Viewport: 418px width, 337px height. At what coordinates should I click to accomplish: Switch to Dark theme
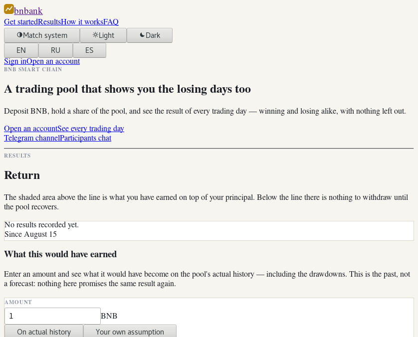150,35
